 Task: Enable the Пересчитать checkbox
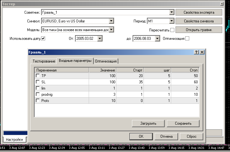[x=172, y=30]
